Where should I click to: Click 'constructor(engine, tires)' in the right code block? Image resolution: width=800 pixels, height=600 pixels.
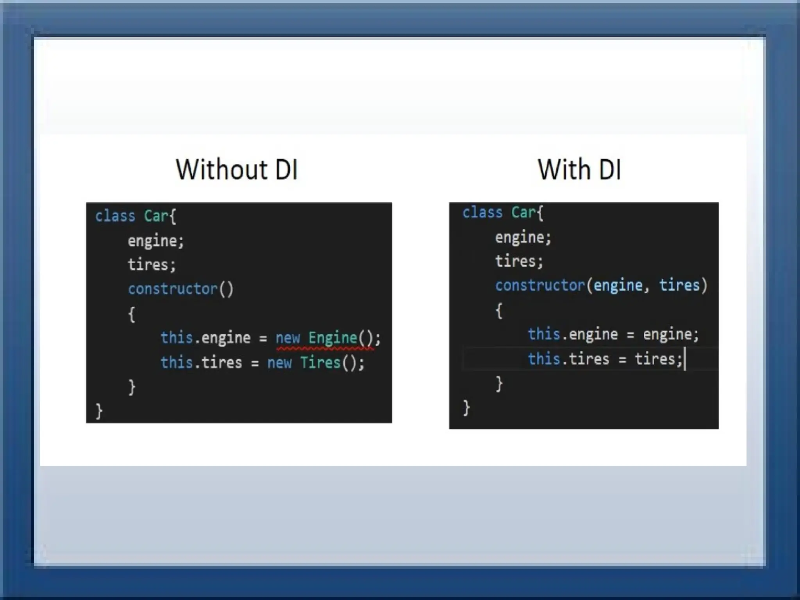(x=601, y=286)
